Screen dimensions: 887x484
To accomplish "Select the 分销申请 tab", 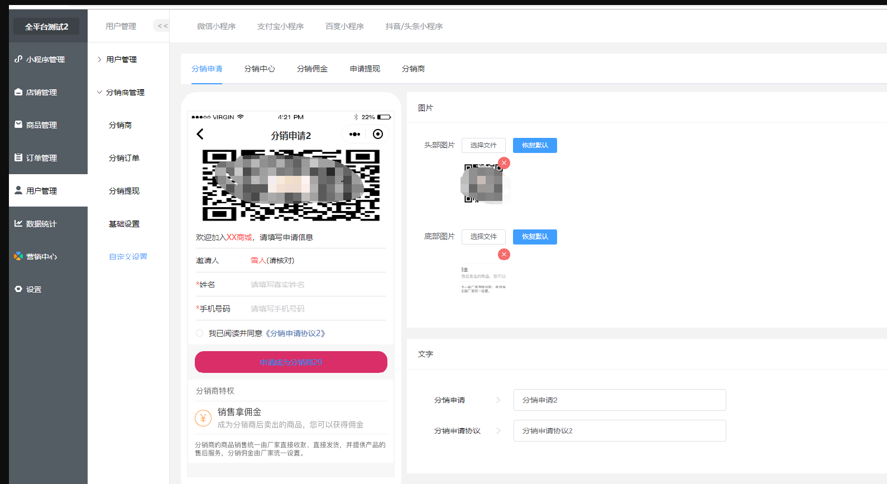I will pos(207,69).
